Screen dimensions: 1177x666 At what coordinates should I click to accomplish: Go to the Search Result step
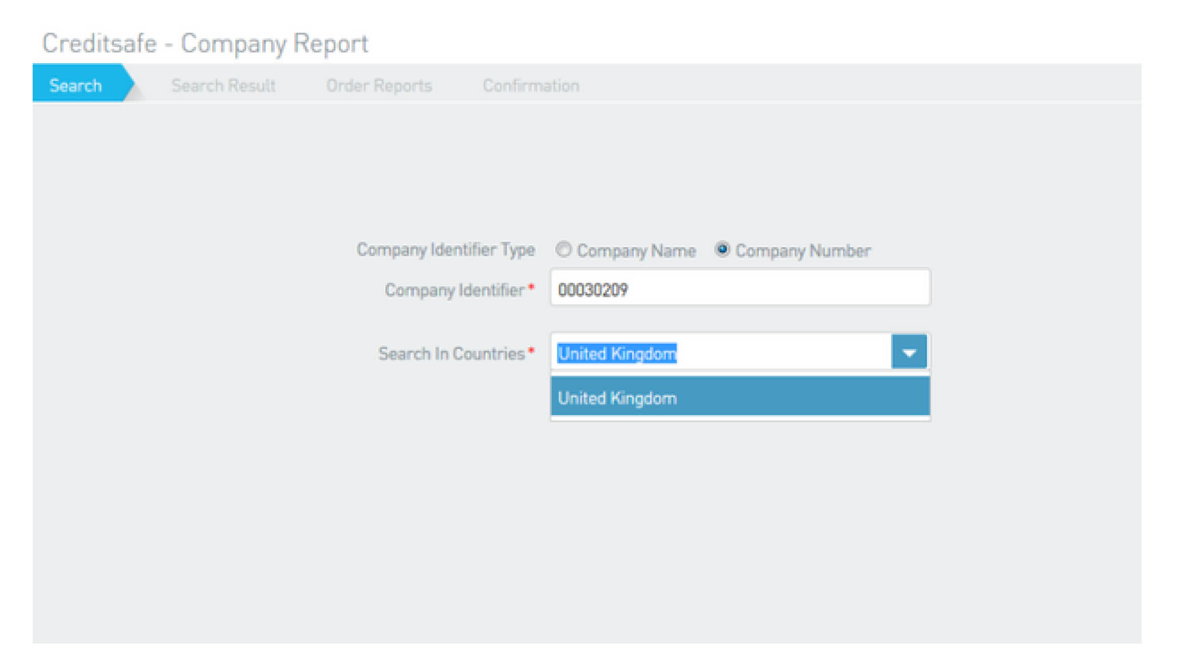tap(223, 86)
